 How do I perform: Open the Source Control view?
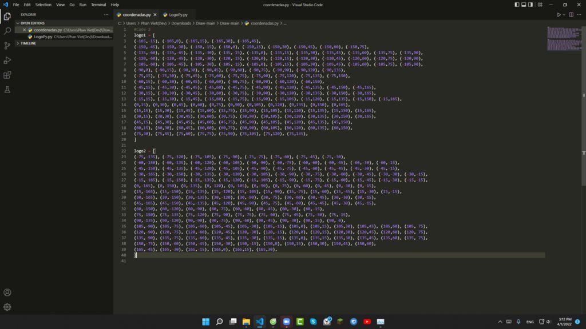[7, 46]
